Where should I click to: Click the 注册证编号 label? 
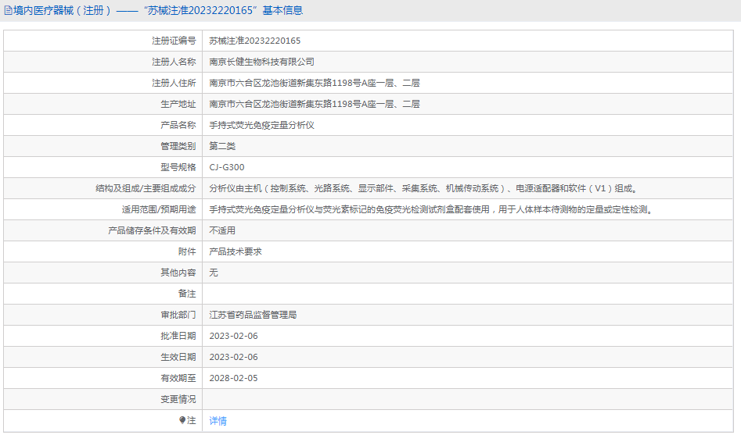point(174,41)
